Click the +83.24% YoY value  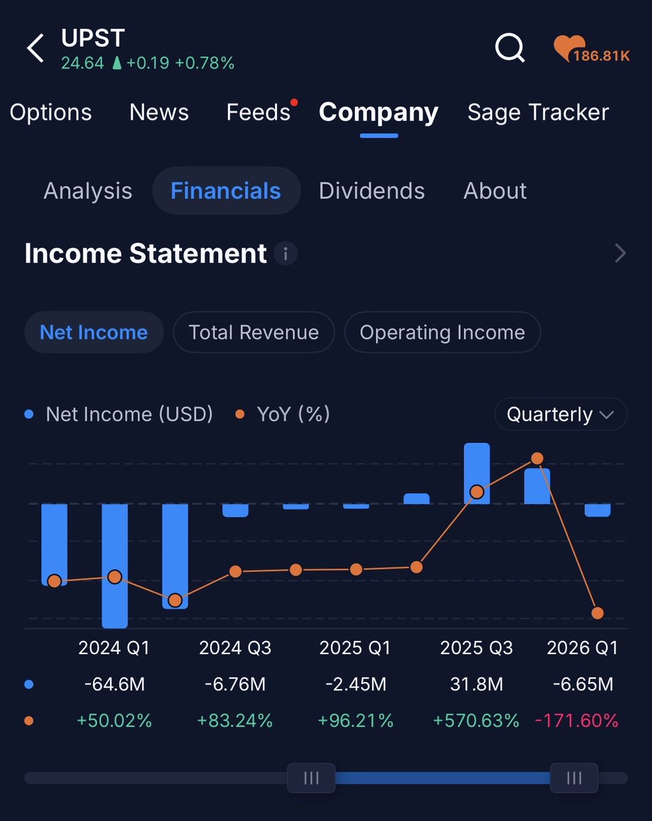pyautogui.click(x=235, y=720)
